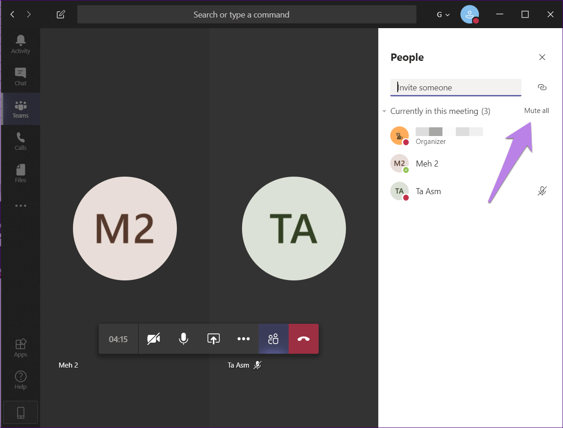Open the Calls section
Screen dimensions: 563x428
pos(20,141)
